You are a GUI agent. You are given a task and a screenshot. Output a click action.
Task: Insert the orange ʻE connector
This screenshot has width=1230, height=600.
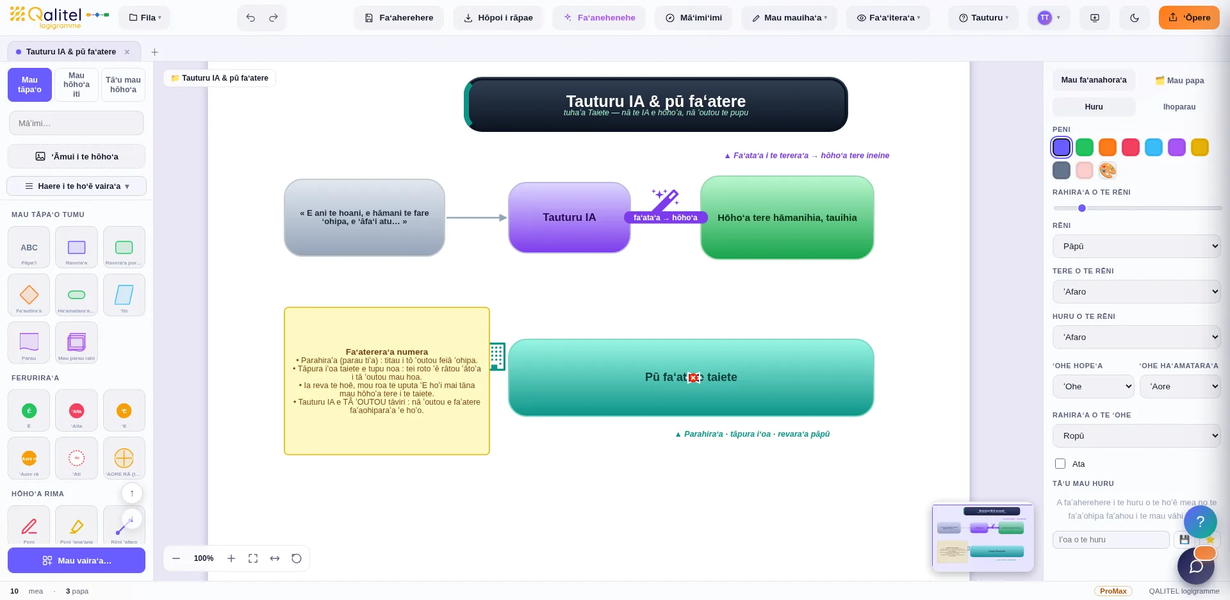[x=124, y=410]
